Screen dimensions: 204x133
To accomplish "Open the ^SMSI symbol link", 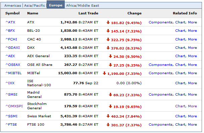I will [x=11, y=95].
